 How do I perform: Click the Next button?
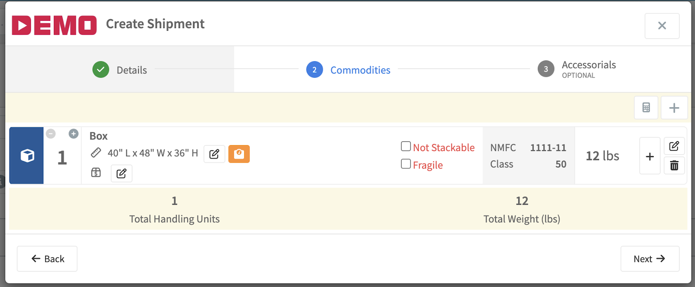(x=650, y=259)
